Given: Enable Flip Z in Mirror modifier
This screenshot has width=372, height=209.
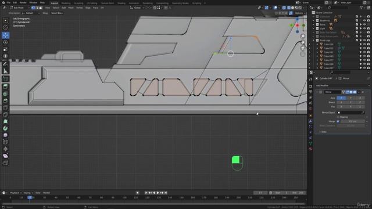Looking at the screenshot, I should click(360, 107).
